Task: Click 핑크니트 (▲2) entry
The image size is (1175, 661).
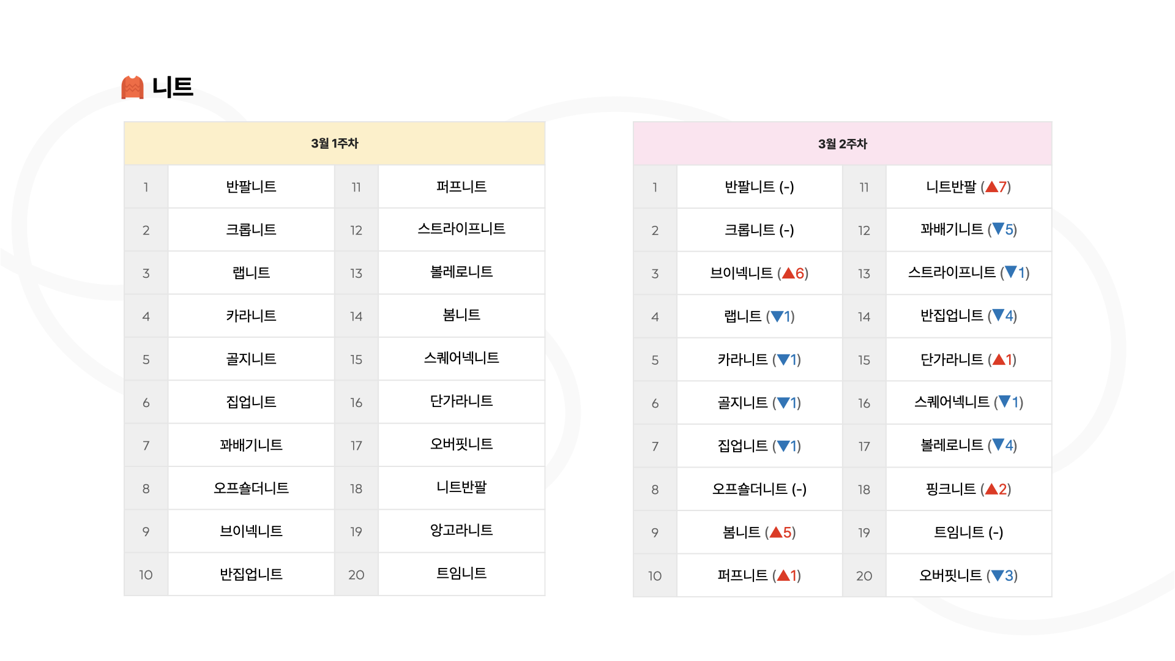Action: (969, 489)
